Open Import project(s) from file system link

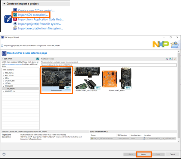(x=40, y=24)
